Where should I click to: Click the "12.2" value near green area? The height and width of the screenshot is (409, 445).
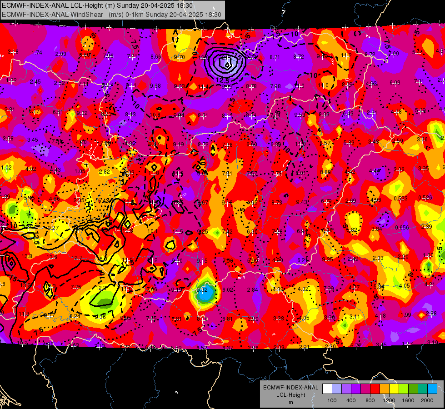click(101, 288)
